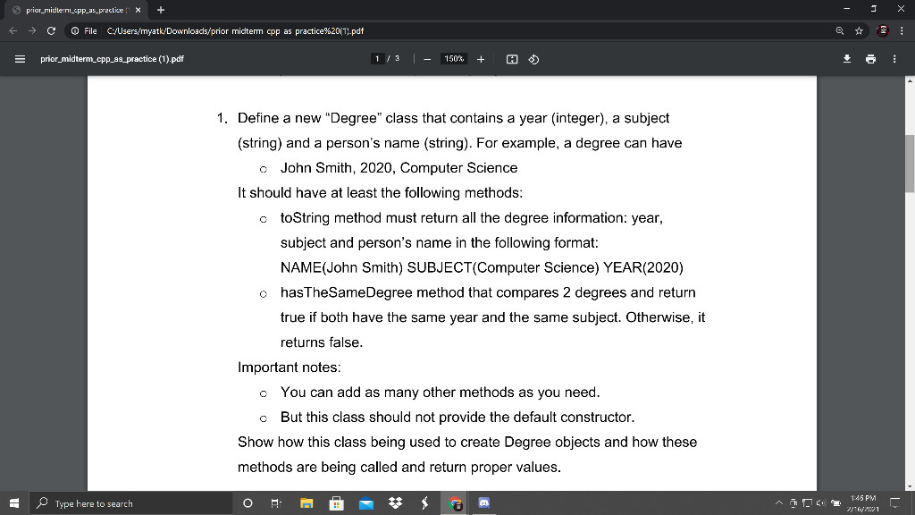Select the Fit to page icon
Screen dimensions: 915x515
[x=510, y=60]
